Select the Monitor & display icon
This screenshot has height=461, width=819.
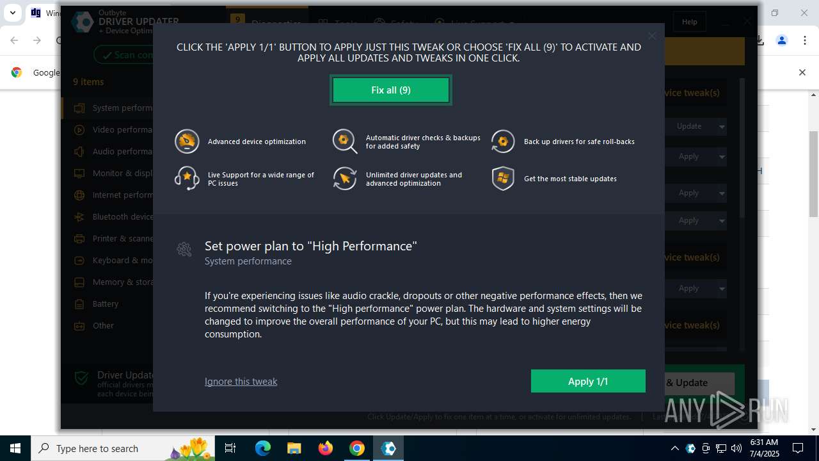pos(79,174)
